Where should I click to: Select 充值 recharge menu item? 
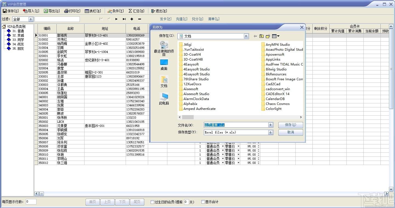(x=182, y=19)
